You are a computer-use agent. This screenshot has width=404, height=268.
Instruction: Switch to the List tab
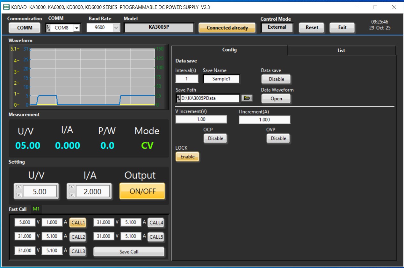341,50
